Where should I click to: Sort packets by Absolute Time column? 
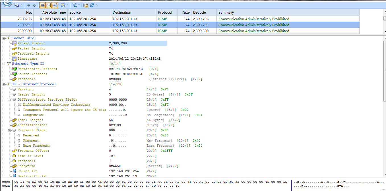coord(54,13)
